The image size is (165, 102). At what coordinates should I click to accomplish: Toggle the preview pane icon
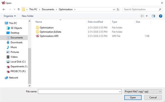coord(153,16)
